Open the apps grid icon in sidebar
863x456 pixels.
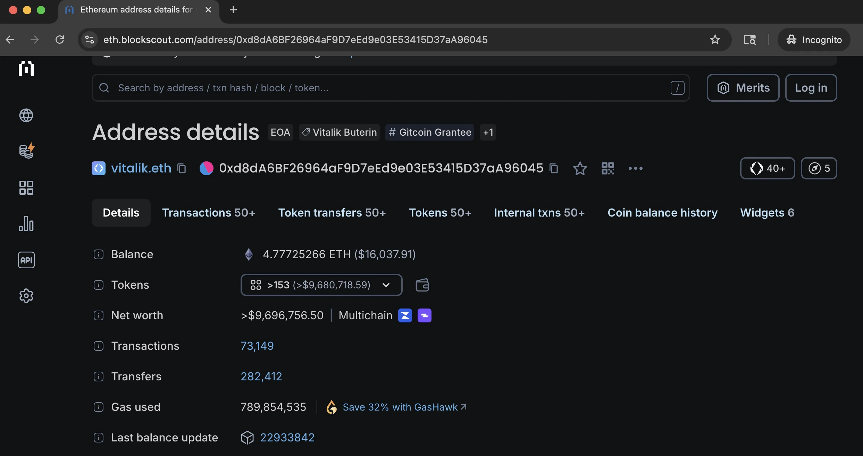[x=26, y=188]
